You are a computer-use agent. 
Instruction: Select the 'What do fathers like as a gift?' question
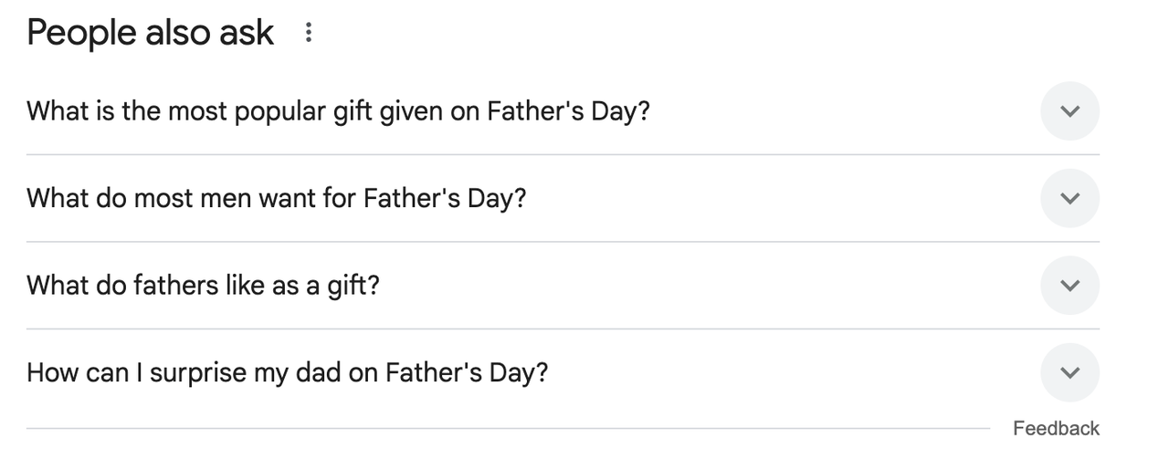click(x=203, y=286)
